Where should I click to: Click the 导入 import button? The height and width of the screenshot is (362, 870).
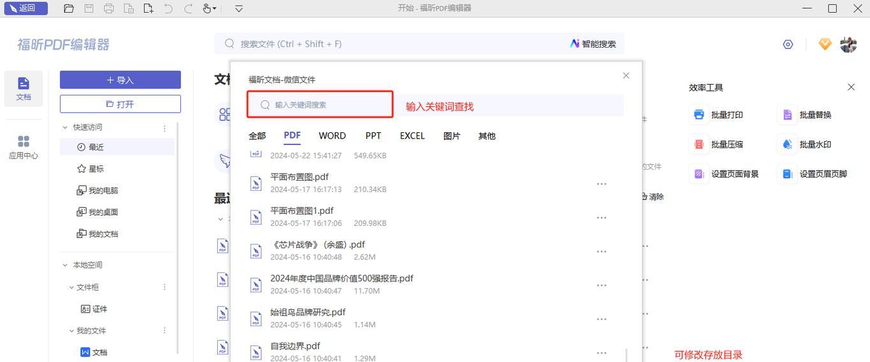pos(120,80)
